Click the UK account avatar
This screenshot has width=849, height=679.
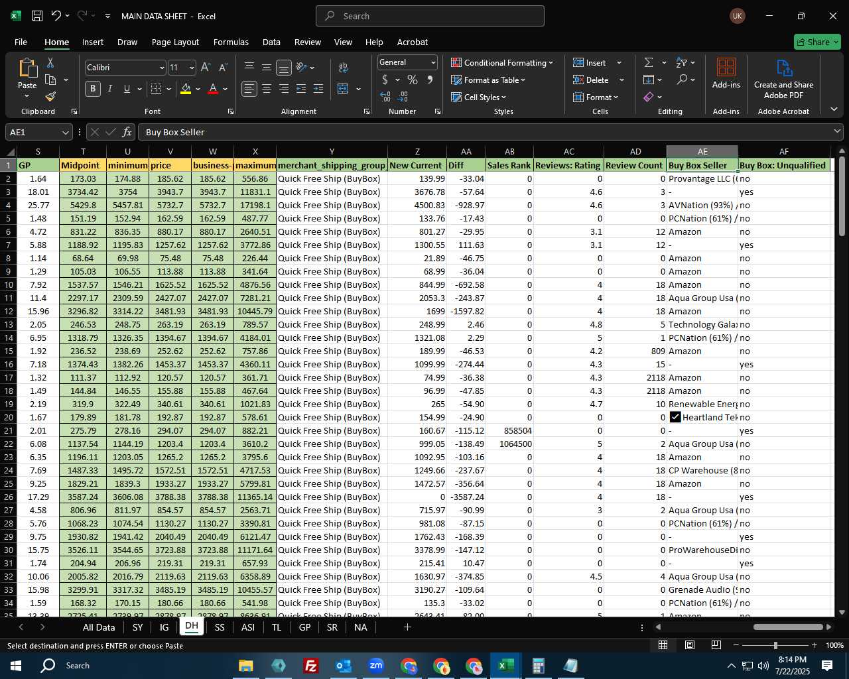pyautogui.click(x=737, y=16)
